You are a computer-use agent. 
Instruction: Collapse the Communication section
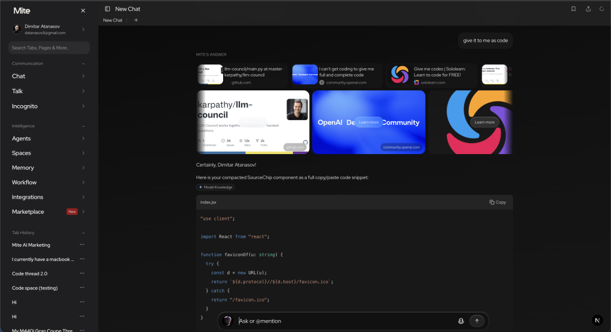[84, 63]
